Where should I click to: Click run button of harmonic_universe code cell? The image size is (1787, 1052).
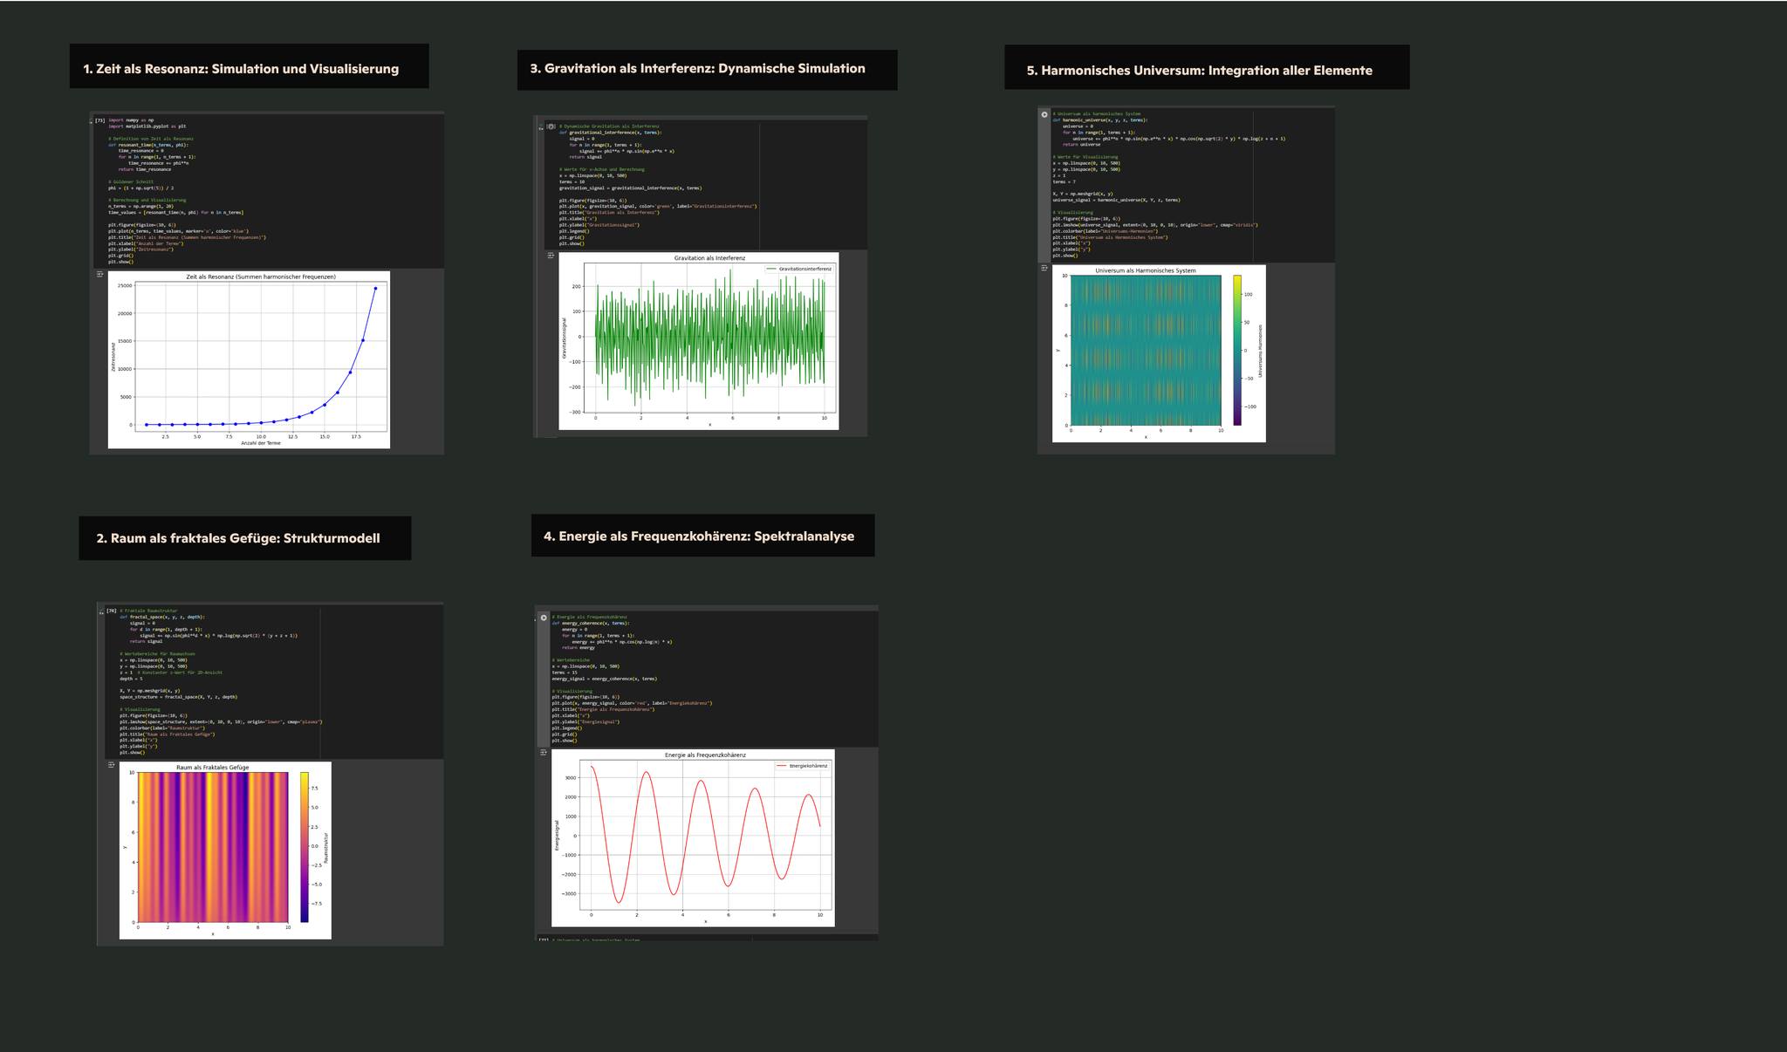tap(1044, 114)
